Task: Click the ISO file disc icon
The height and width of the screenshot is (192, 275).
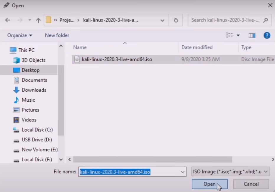Action: pos(77,59)
